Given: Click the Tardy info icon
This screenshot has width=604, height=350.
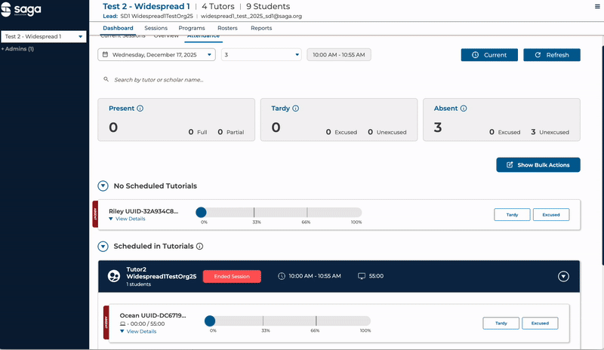Looking at the screenshot, I should [295, 109].
